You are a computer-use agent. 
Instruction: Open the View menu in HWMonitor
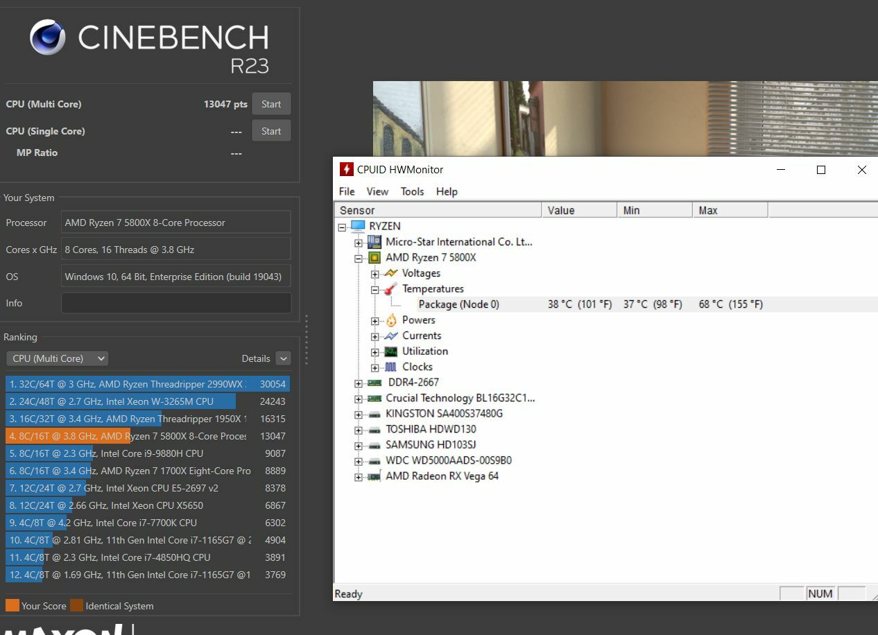pyautogui.click(x=377, y=191)
